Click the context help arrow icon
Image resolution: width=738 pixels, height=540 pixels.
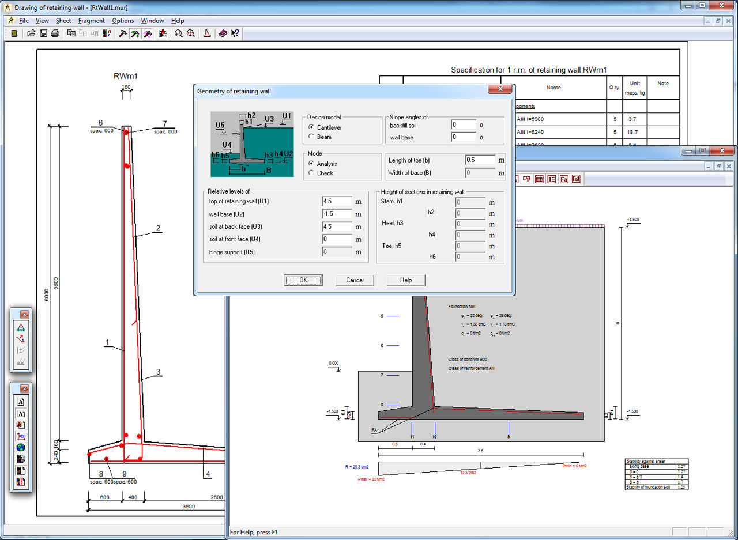pos(235,34)
